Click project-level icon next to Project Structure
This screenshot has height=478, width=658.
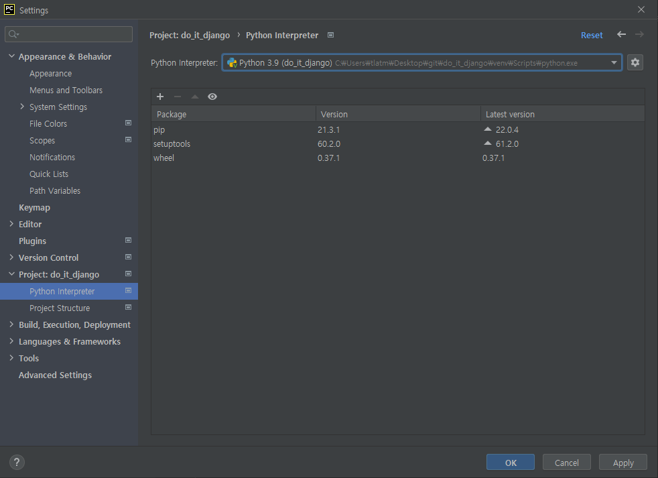coord(129,308)
